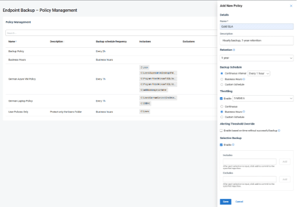Screen dimensions: 297x207
Task: Toggle Selective Backup Enable checkbox
Action: (221, 145)
